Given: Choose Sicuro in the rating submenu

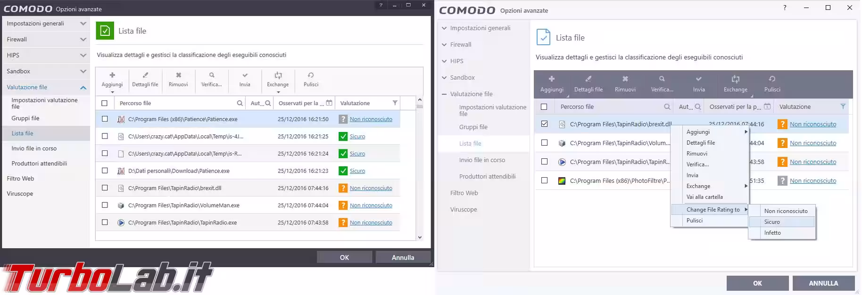Looking at the screenshot, I should pos(772,222).
